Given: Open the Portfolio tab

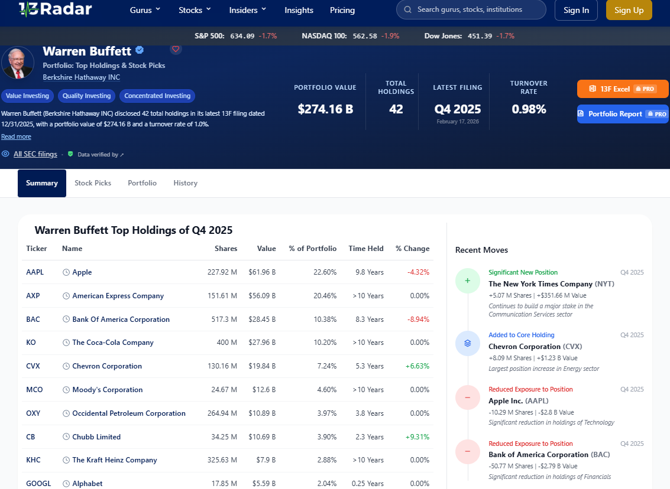Looking at the screenshot, I should [143, 183].
